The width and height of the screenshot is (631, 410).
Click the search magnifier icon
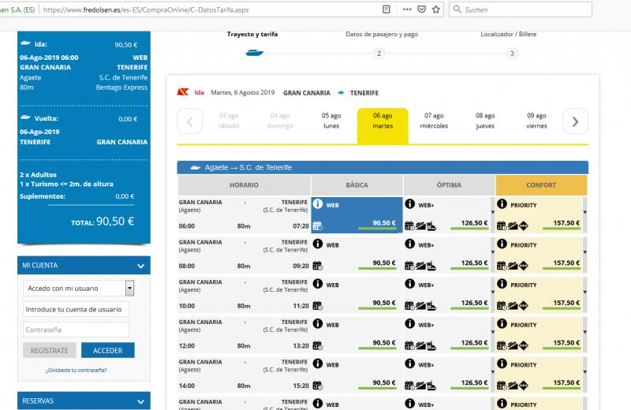click(x=457, y=9)
